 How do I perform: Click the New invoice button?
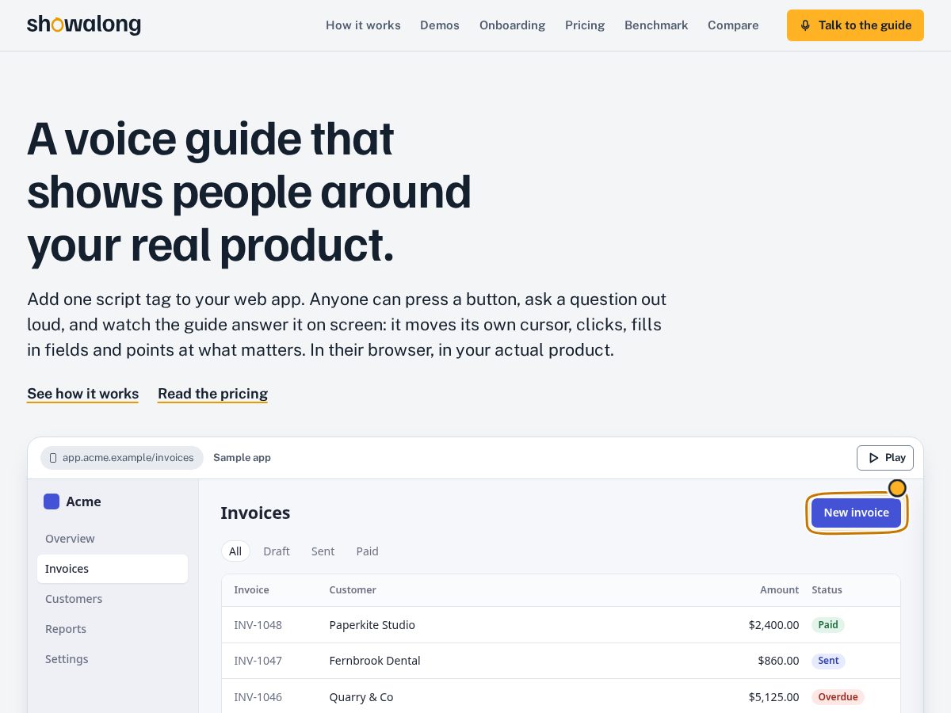click(x=856, y=513)
